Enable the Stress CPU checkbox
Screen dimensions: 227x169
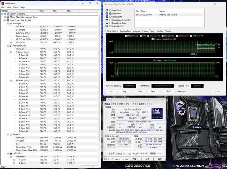pos(110,10)
